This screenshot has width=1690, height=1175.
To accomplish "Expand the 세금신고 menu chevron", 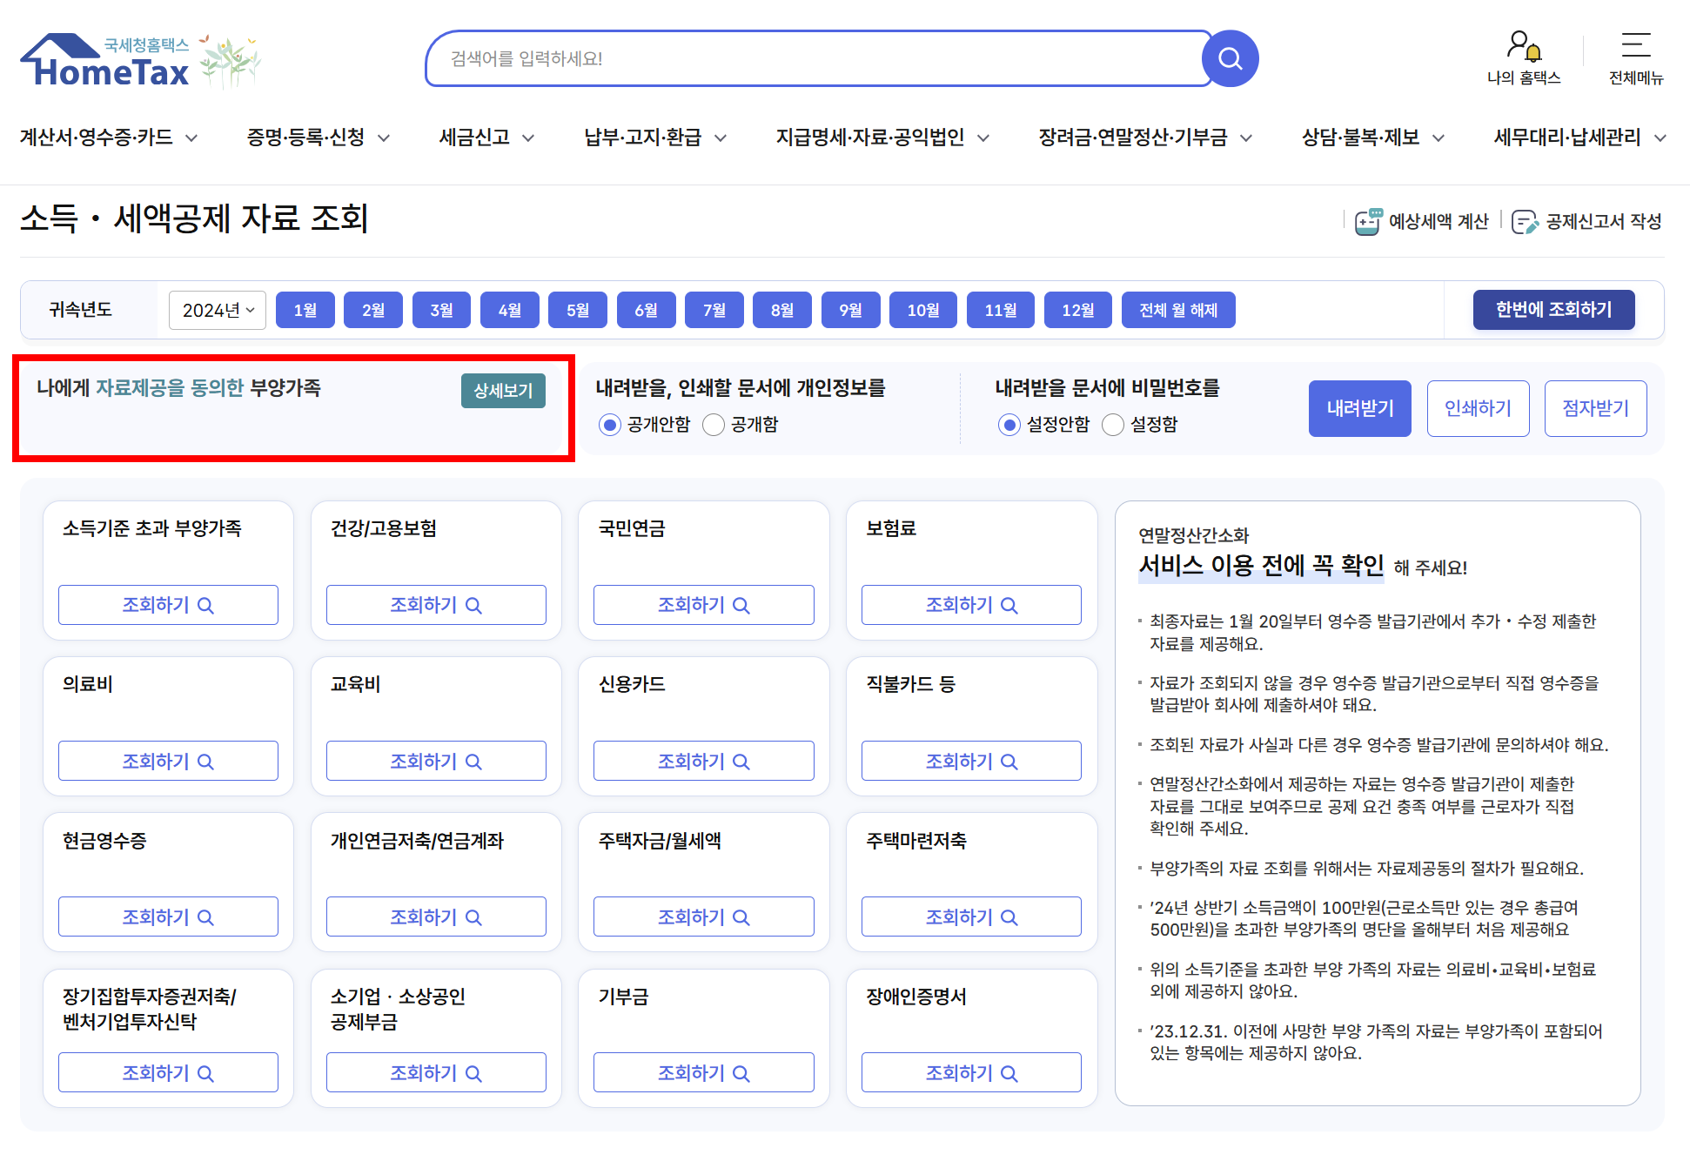I will pyautogui.click(x=528, y=138).
